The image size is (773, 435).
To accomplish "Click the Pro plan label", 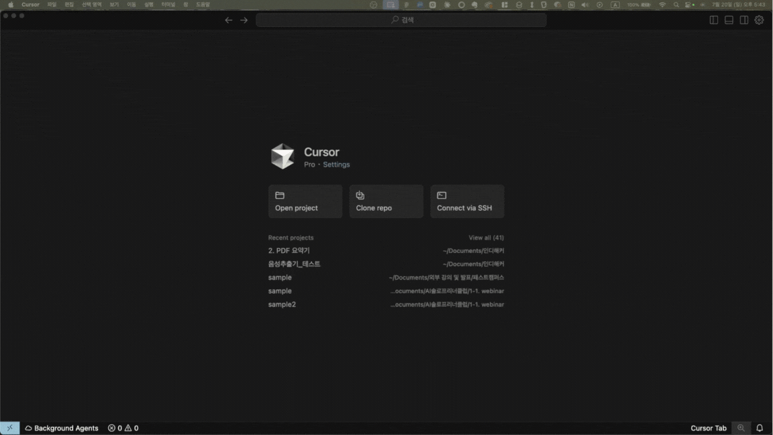I will tap(309, 164).
